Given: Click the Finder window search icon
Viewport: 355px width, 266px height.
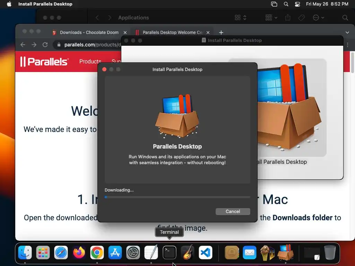Looking at the screenshot, I should 345,18.
